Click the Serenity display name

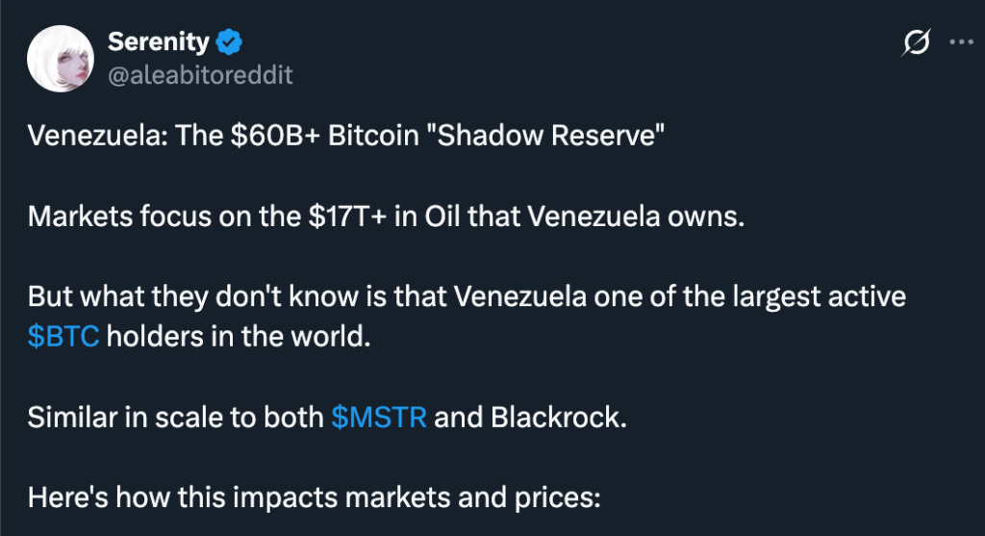[158, 42]
